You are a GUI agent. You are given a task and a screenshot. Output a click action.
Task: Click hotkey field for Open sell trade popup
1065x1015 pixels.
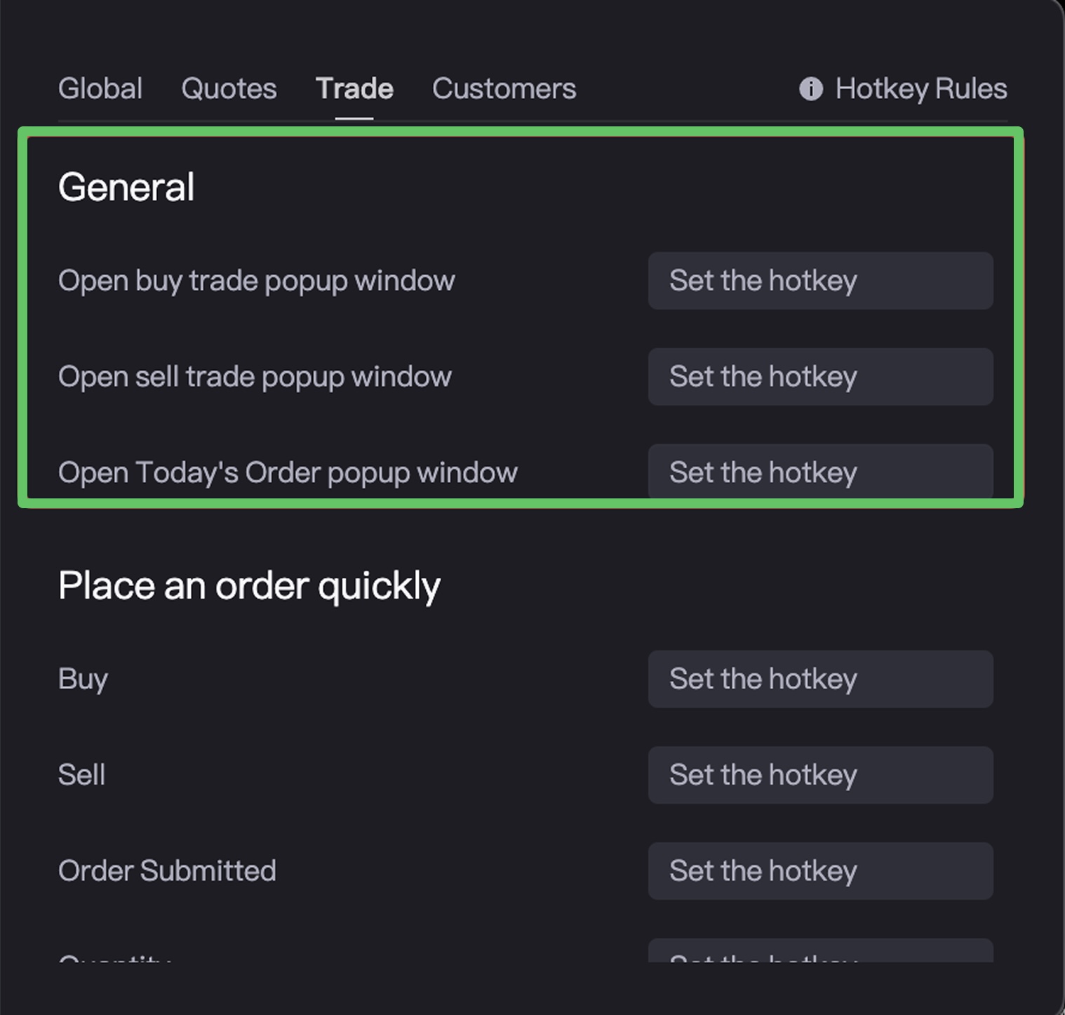coord(819,377)
